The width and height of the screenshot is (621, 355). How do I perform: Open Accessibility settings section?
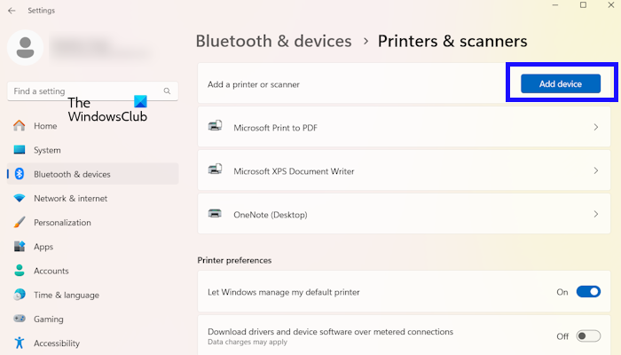tap(57, 343)
